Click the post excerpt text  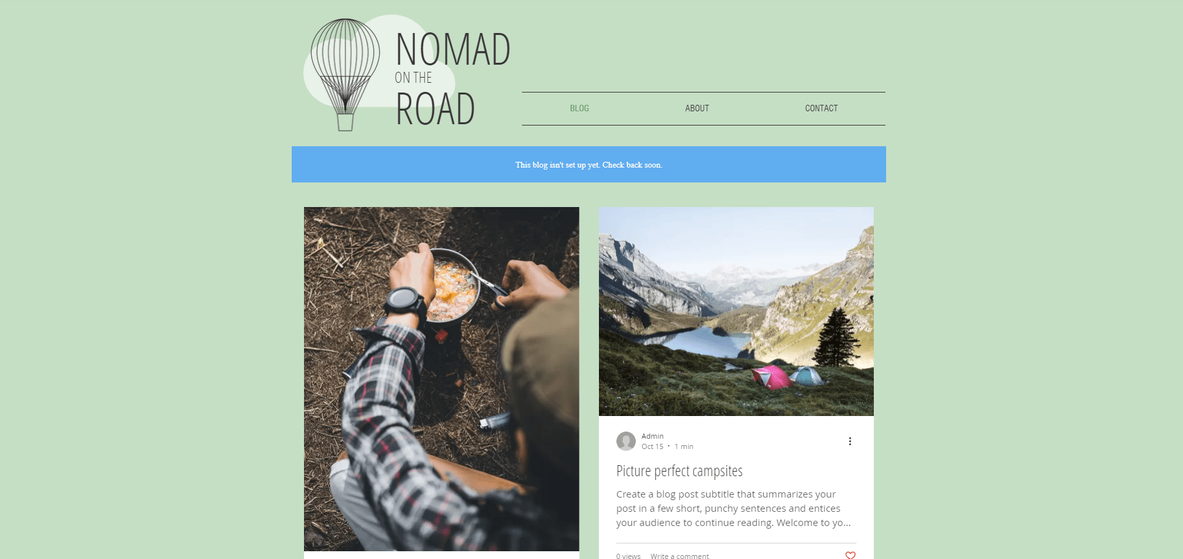733,509
